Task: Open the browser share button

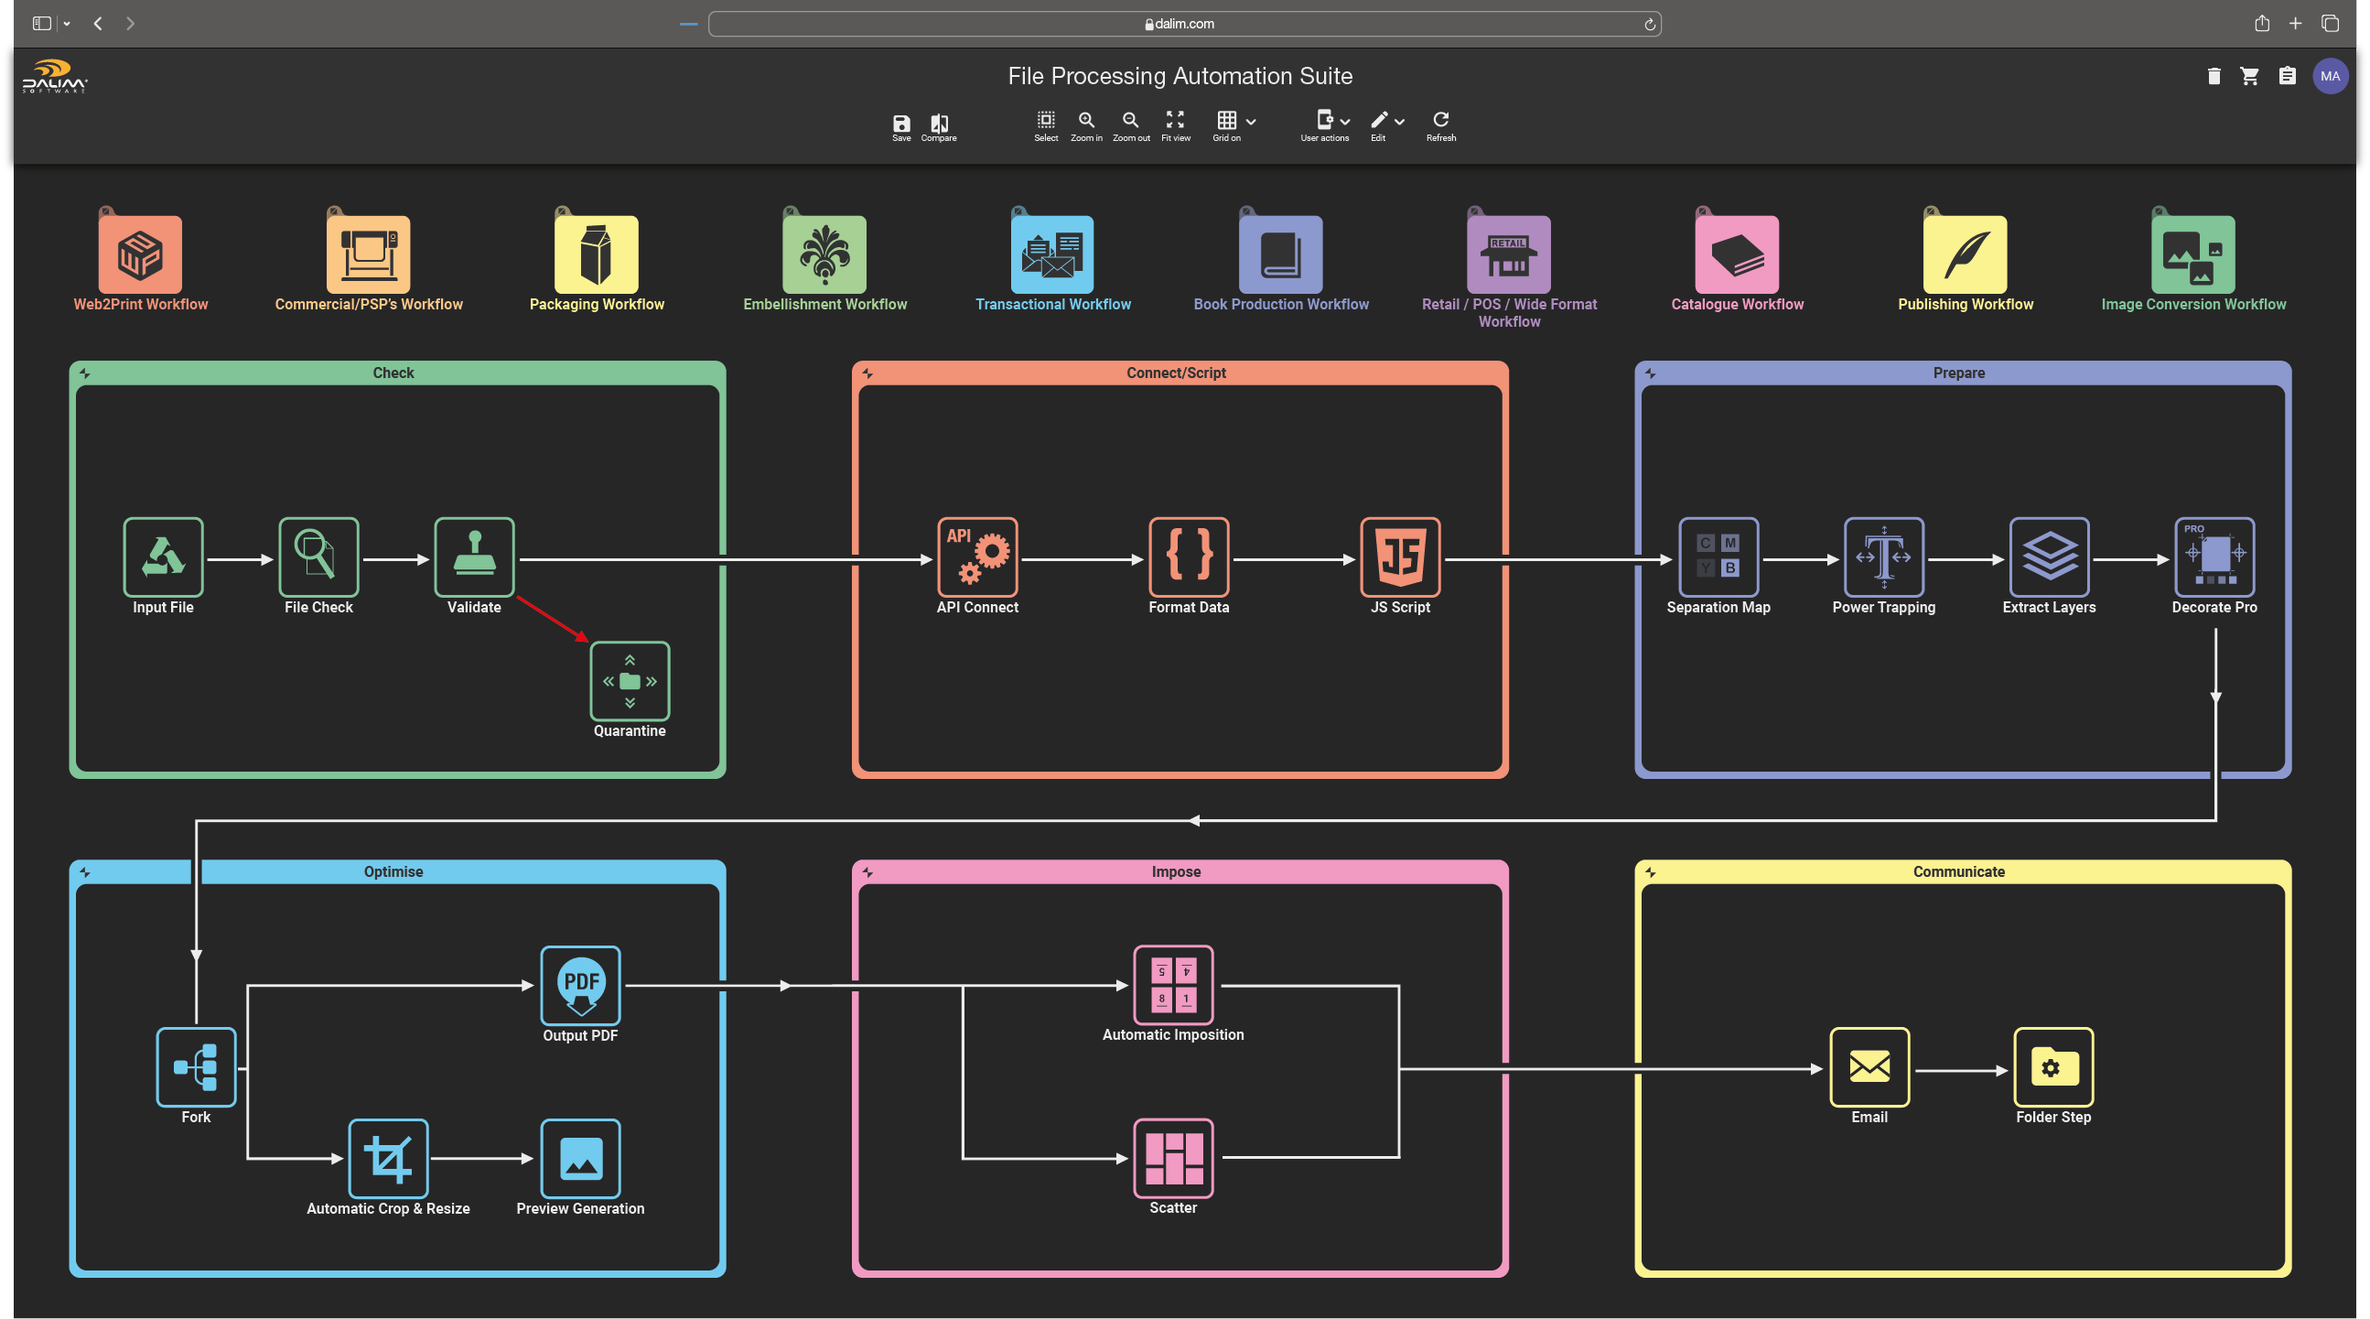Action: 2261,24
